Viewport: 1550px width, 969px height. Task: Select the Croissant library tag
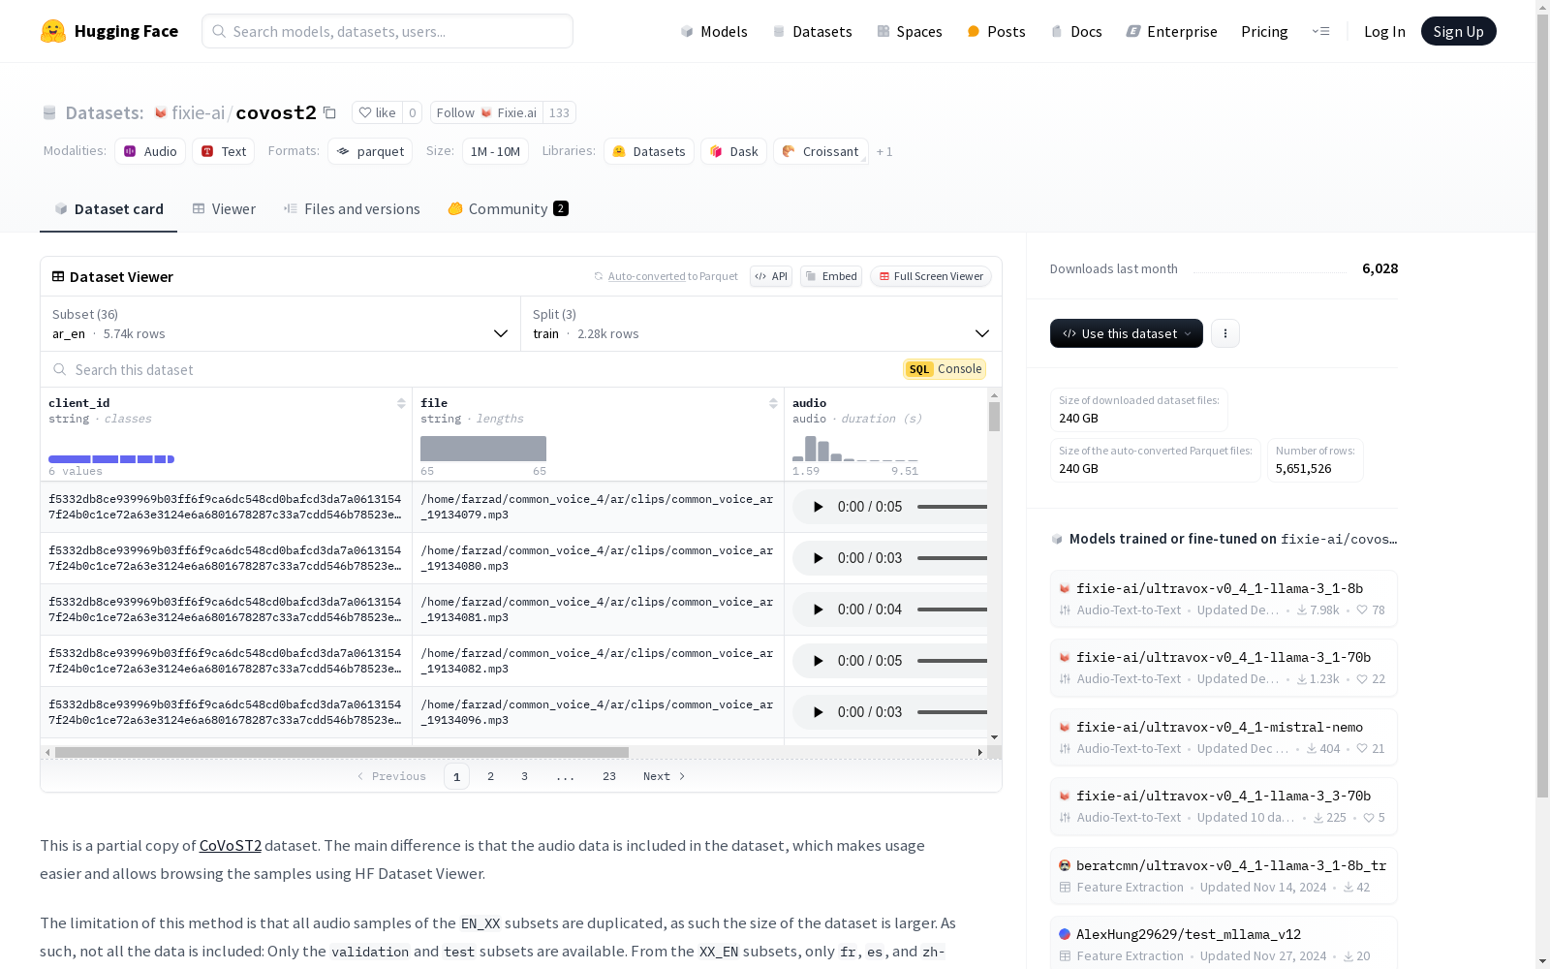(x=821, y=151)
